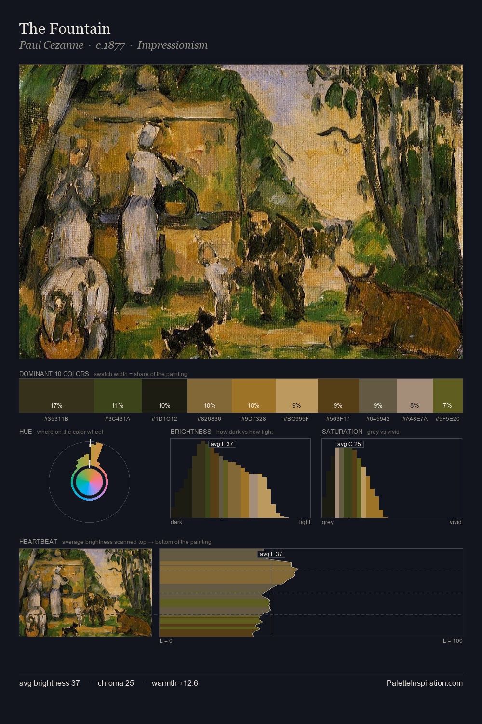This screenshot has height=724, width=482.
Task: Click the 'L = 0' axis label
Action: [x=166, y=641]
